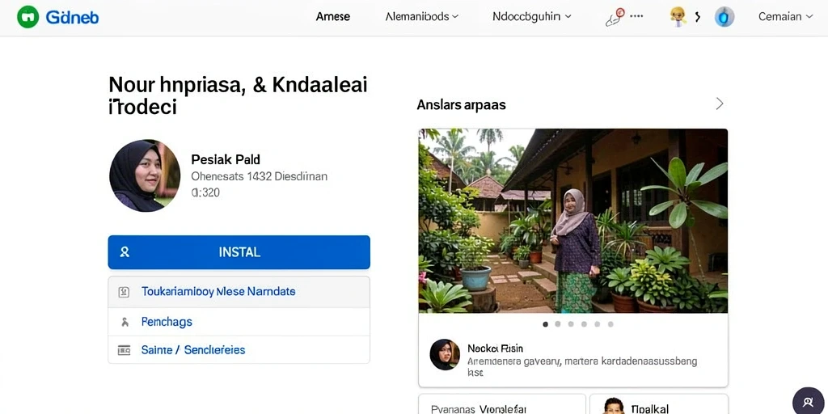Expand Anslars arpaas with right chevron
Viewport: 828px width, 414px height.
click(719, 103)
